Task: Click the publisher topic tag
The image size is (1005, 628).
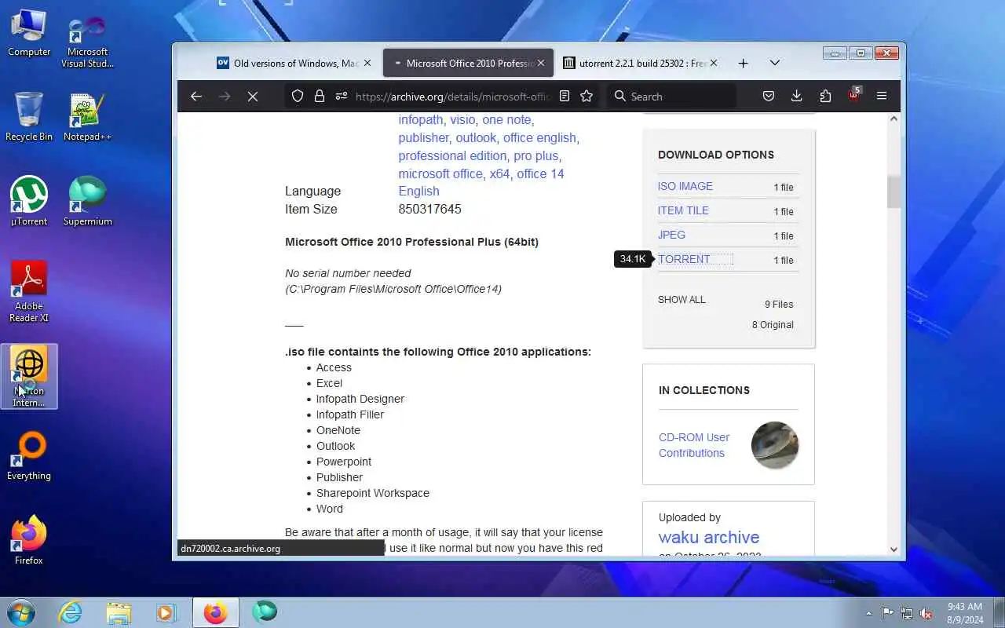Action: (423, 137)
